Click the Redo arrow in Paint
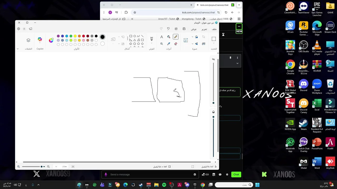The width and height of the screenshot is (337, 189). (161, 29)
